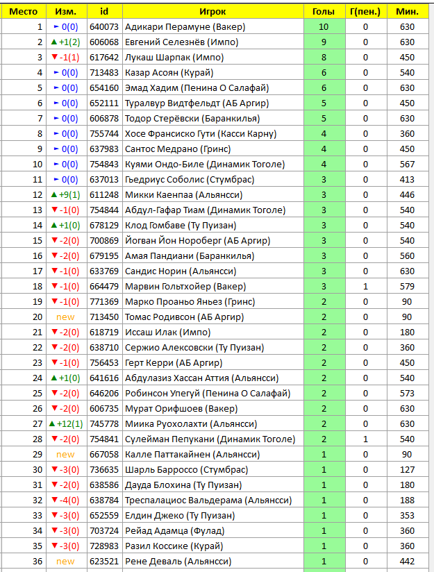Click change value +12(1) for Миика Руохолахти
This screenshot has height=572, width=434.
(66, 424)
